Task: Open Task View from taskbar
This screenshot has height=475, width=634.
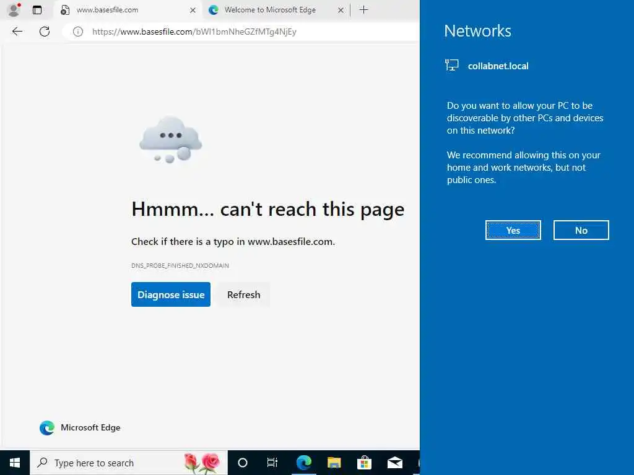Action: tap(272, 463)
